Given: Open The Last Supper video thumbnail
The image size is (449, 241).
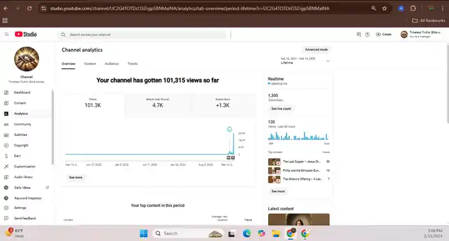Looking at the screenshot, I should (x=274, y=162).
